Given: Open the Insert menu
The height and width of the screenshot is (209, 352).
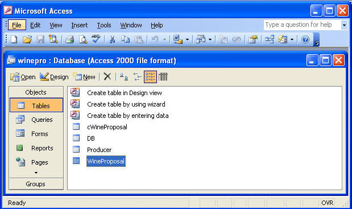Looking at the screenshot, I should click(79, 25).
